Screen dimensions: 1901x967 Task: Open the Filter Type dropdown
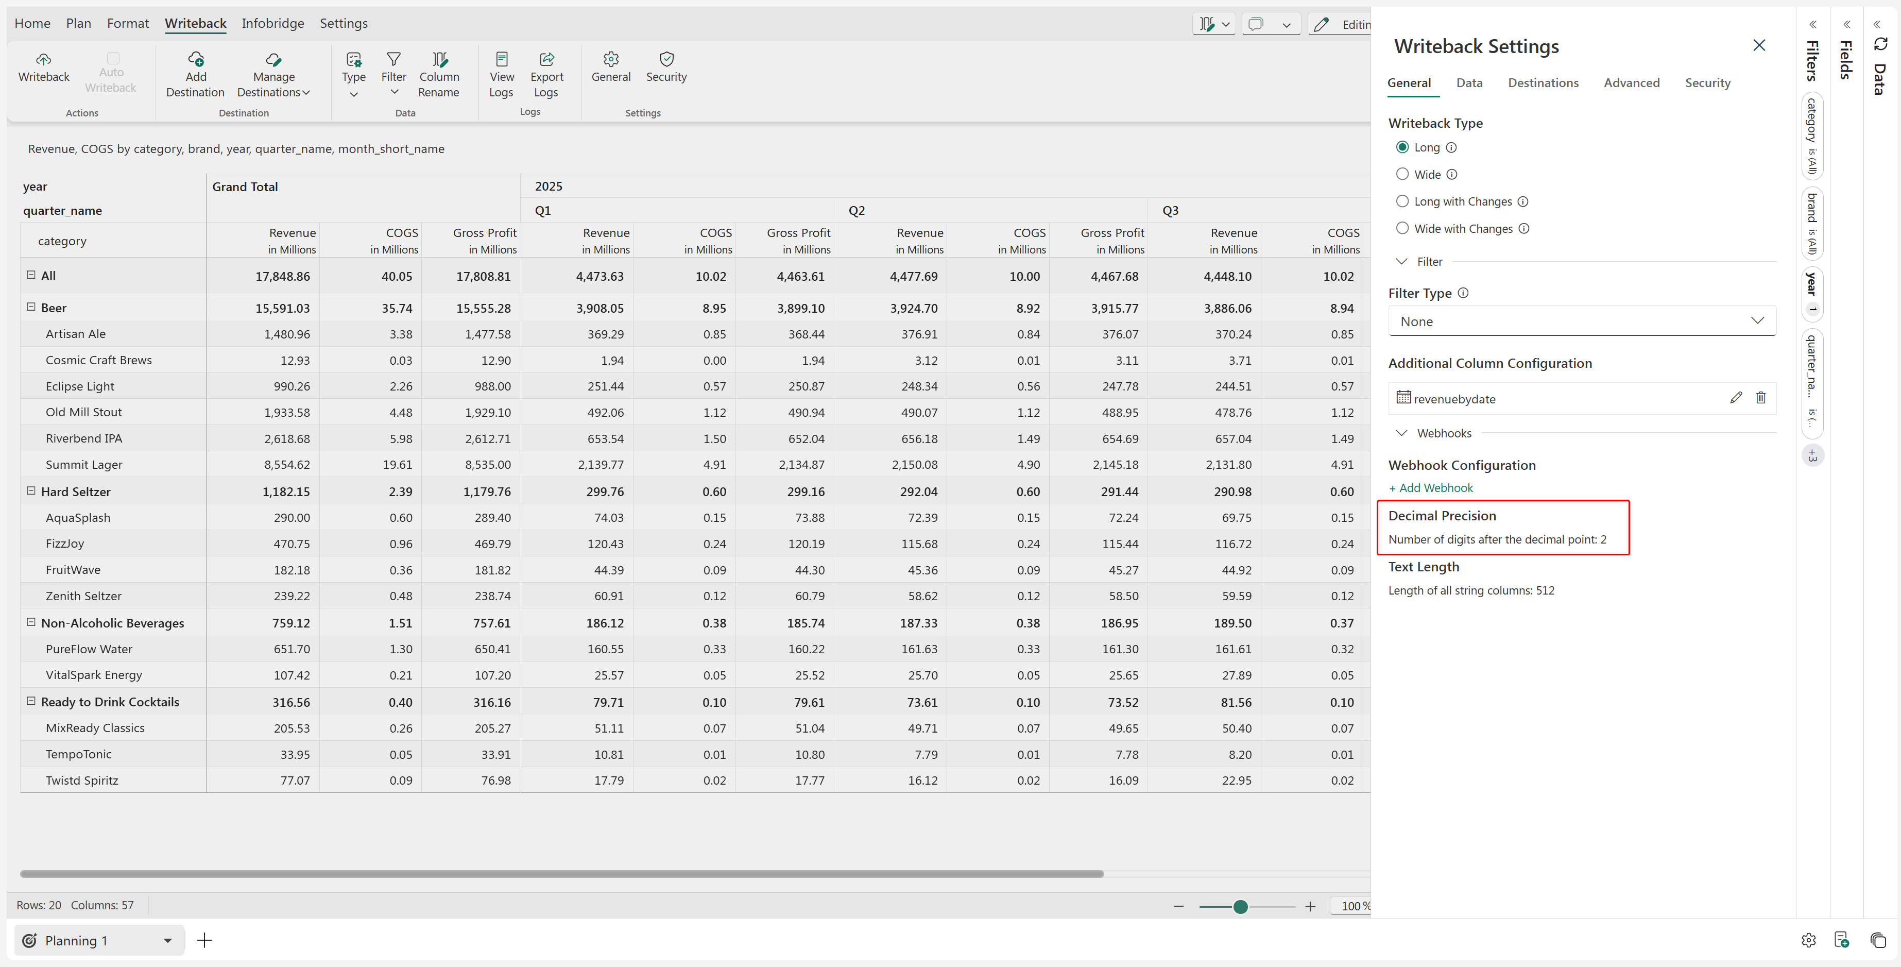(x=1582, y=321)
